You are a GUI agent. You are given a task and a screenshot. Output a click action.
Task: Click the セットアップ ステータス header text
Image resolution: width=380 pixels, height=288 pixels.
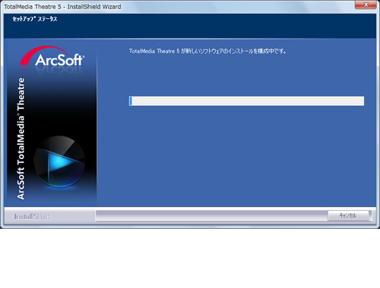click(35, 19)
